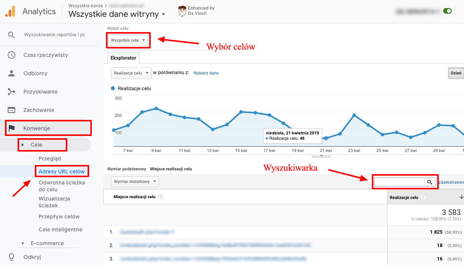Collapse the Cele tree section
Image resolution: width=464 pixels, height=265 pixels.
(22, 145)
